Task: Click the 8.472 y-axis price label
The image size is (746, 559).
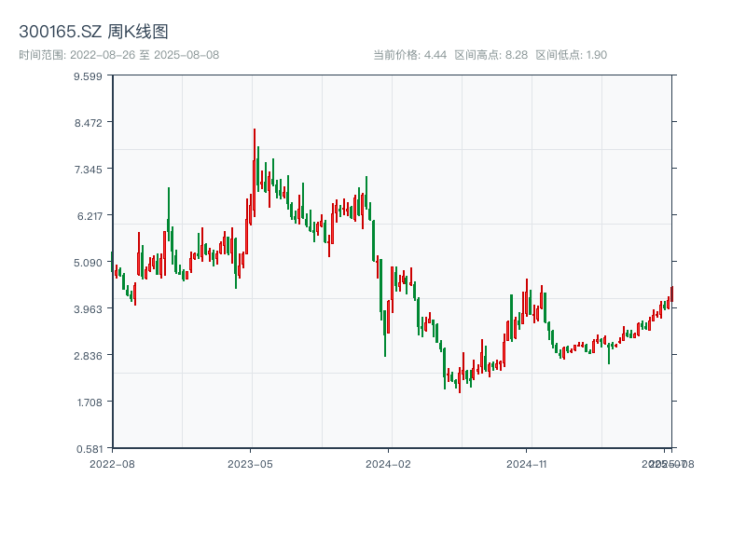Action: point(90,122)
